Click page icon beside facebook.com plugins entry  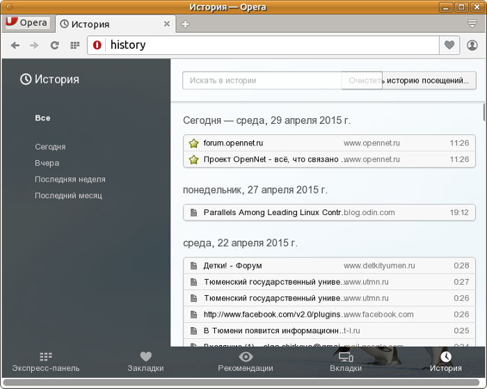point(194,315)
